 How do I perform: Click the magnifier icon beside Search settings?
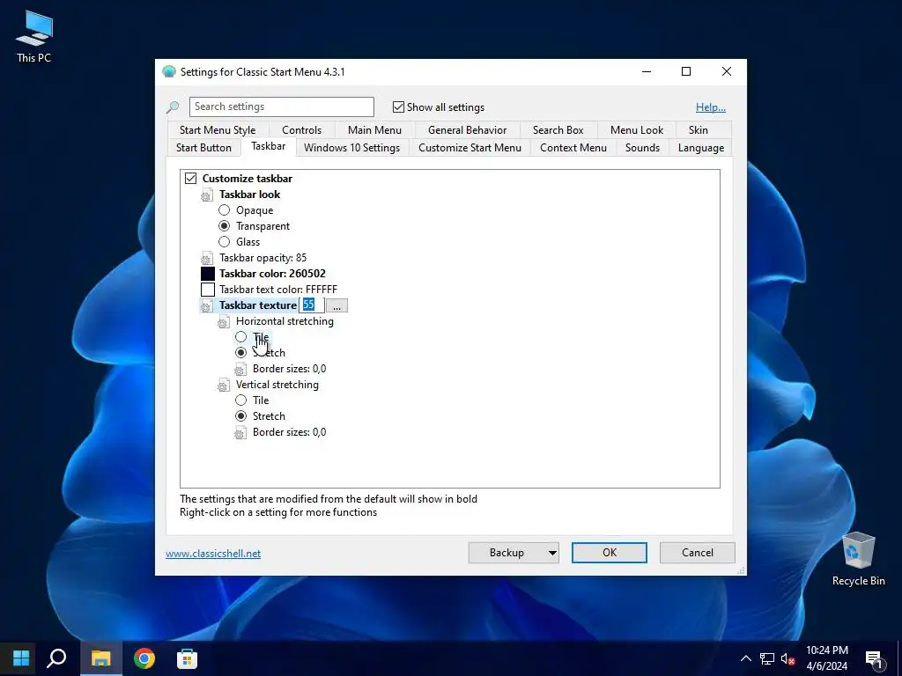173,107
